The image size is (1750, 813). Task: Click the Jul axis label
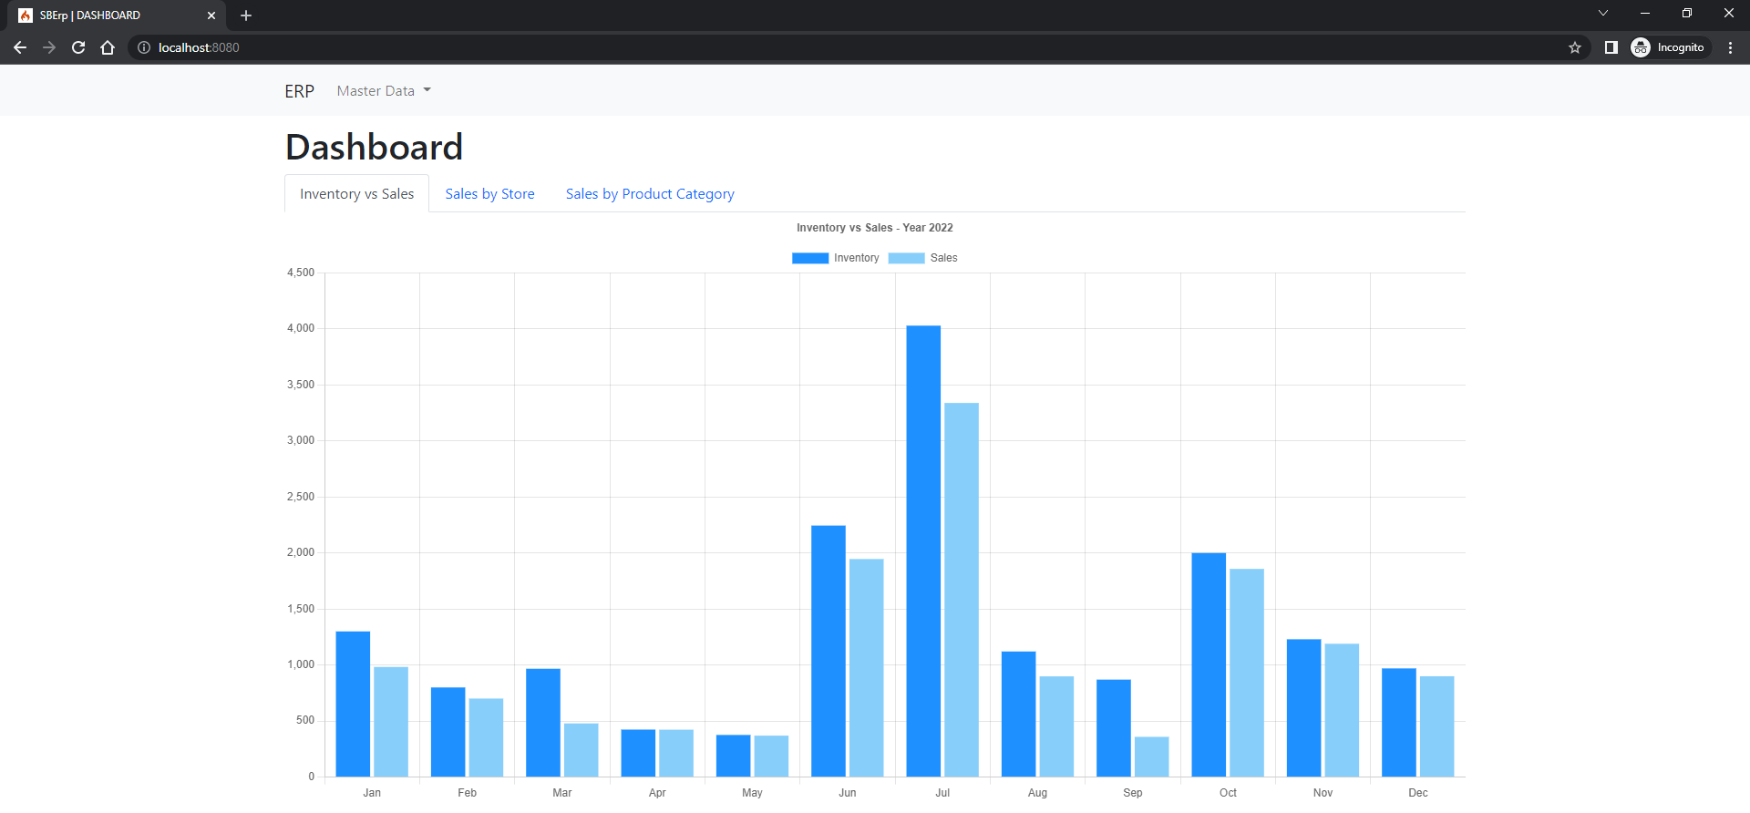tap(942, 793)
